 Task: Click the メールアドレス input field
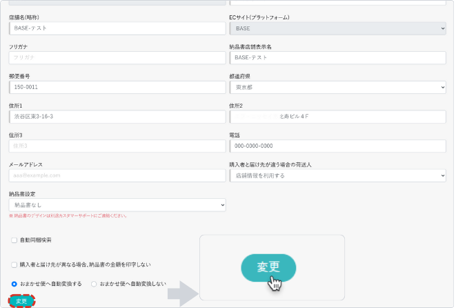117,175
